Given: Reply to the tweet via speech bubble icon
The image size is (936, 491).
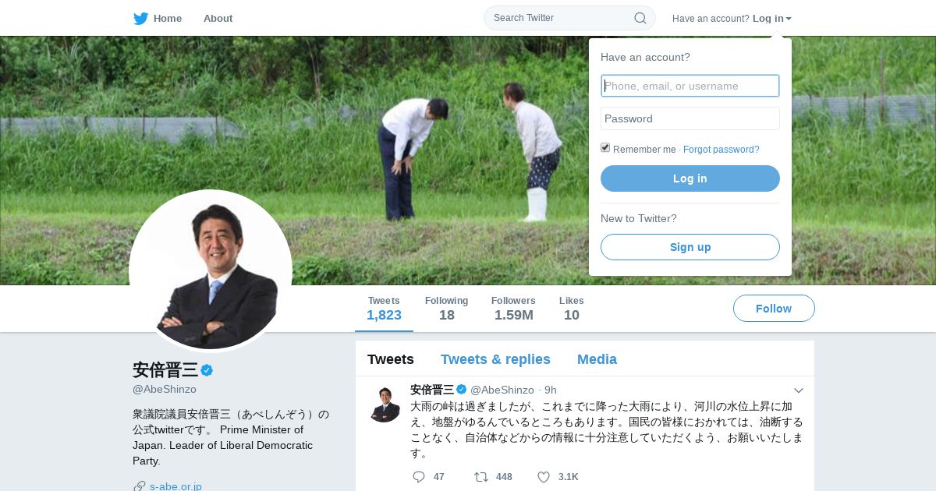Looking at the screenshot, I should pyautogui.click(x=419, y=477).
